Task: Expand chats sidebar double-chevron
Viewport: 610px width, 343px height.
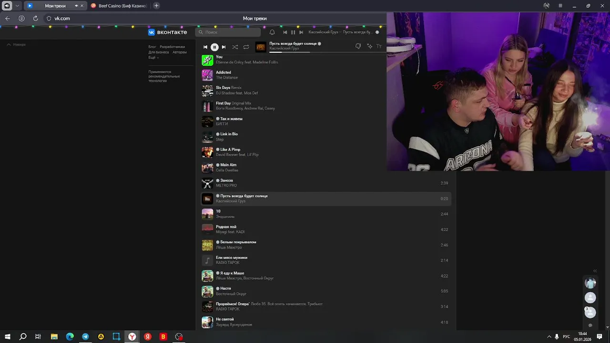Action: pos(595,271)
